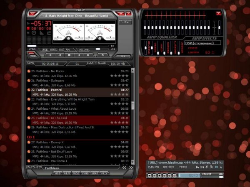
Task: Open the FIND playlist button
Action: tap(85, 173)
